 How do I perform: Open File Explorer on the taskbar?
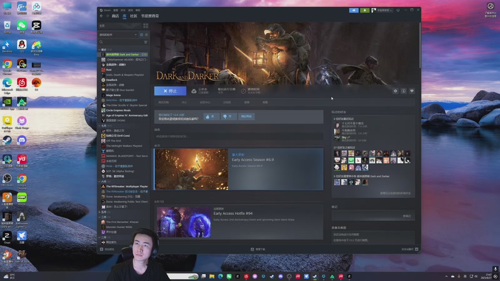[x=212, y=276]
